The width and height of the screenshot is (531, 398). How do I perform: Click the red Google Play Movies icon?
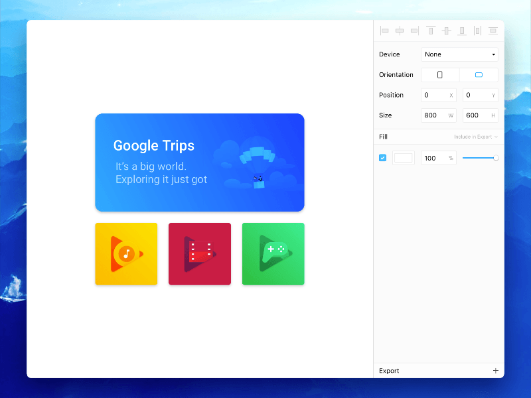tap(199, 253)
